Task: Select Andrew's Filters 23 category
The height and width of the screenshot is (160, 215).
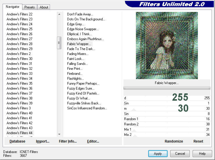Action: pyautogui.click(x=19, y=19)
